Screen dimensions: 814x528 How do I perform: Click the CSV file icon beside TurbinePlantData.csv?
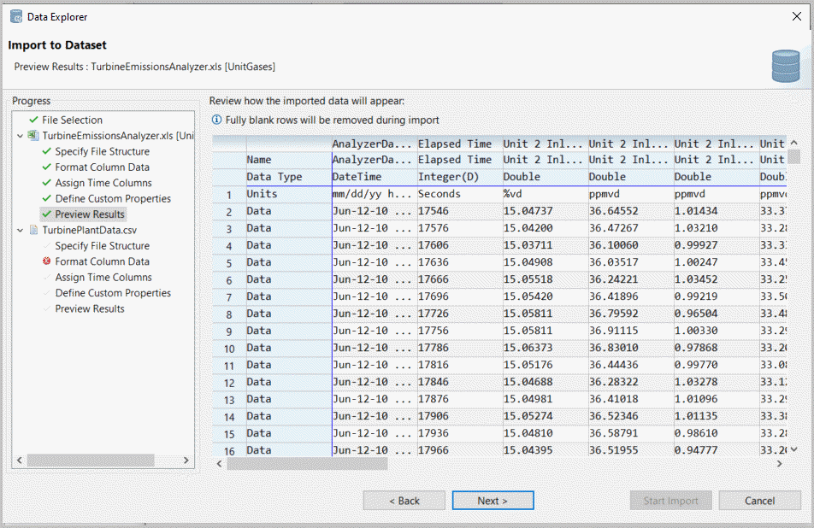33,231
